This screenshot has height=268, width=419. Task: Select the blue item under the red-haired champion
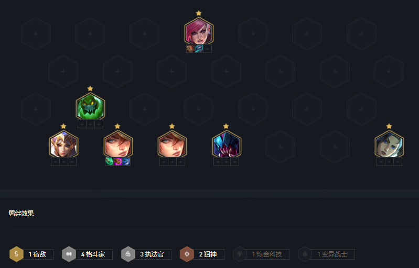click(126, 162)
